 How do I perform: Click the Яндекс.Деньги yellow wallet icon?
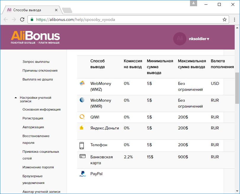click(82, 127)
